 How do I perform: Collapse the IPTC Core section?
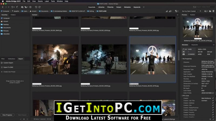pyautogui.click(x=181, y=96)
